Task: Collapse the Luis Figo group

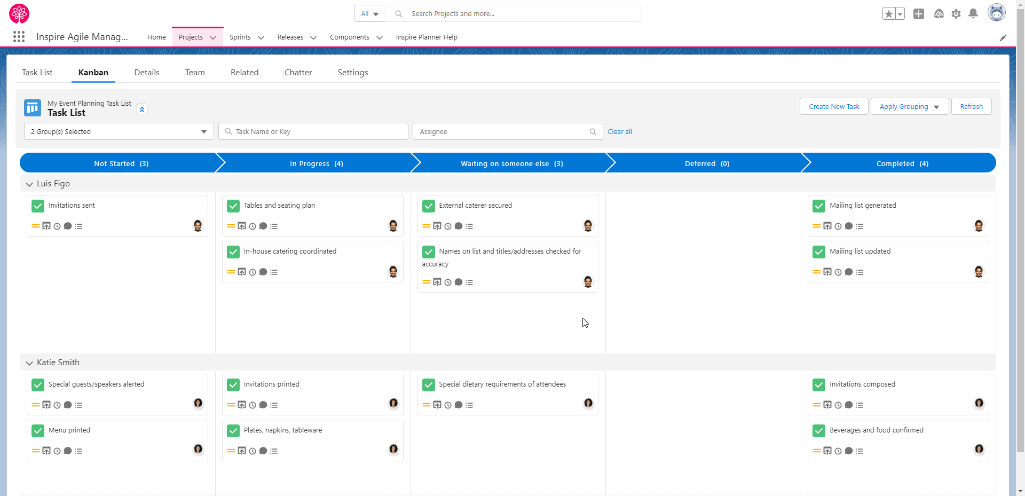Action: 29,184
